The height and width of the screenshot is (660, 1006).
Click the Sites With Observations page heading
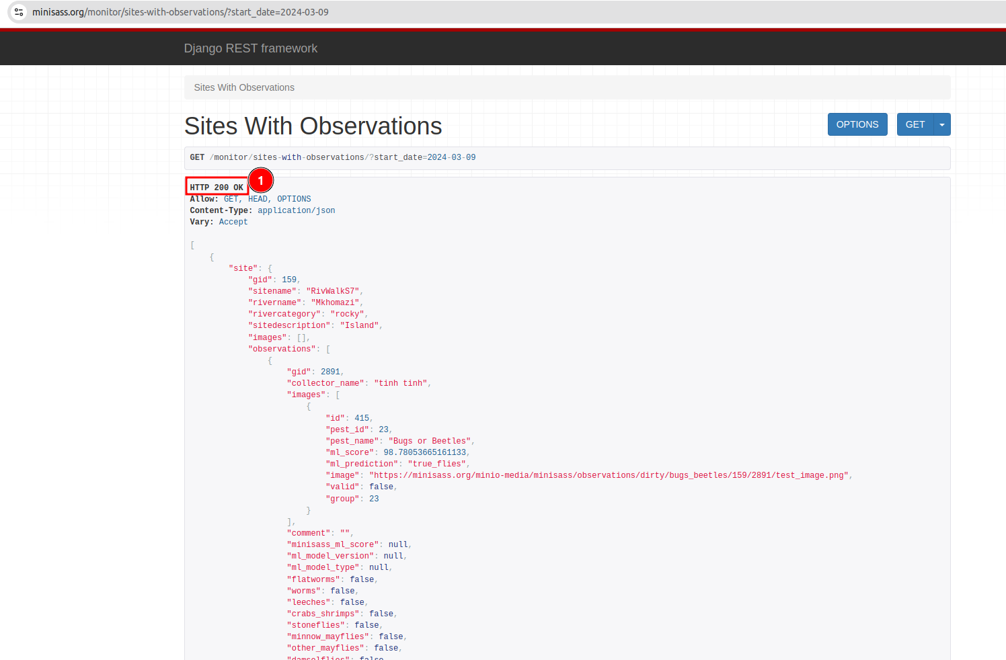313,126
